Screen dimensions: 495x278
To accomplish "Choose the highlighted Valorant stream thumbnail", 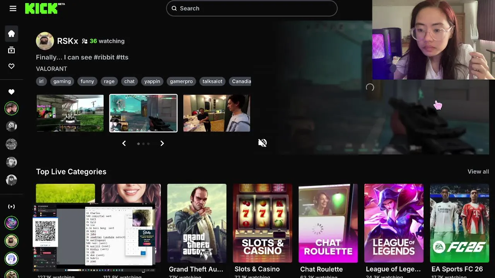I will [143, 113].
